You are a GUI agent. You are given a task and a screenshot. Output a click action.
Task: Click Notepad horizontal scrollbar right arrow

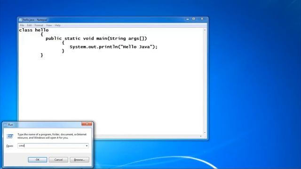click(201, 136)
